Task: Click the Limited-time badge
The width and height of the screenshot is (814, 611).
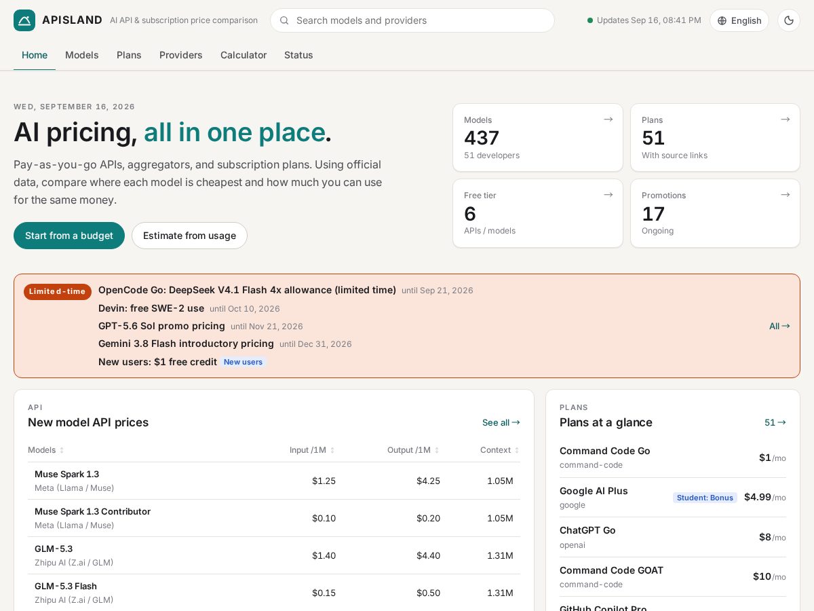Action: click(x=58, y=291)
